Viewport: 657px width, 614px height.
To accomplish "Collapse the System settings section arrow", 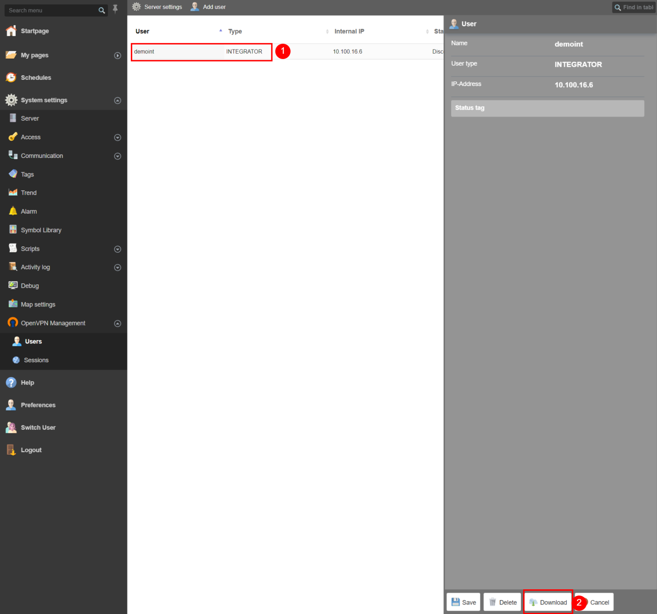I will [x=118, y=100].
